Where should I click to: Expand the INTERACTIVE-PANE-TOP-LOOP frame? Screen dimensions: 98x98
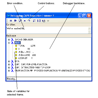coord(9,67)
